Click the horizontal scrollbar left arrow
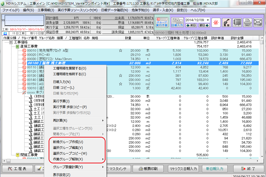This screenshot has height=177, width=266. pyautogui.click(x=4, y=161)
